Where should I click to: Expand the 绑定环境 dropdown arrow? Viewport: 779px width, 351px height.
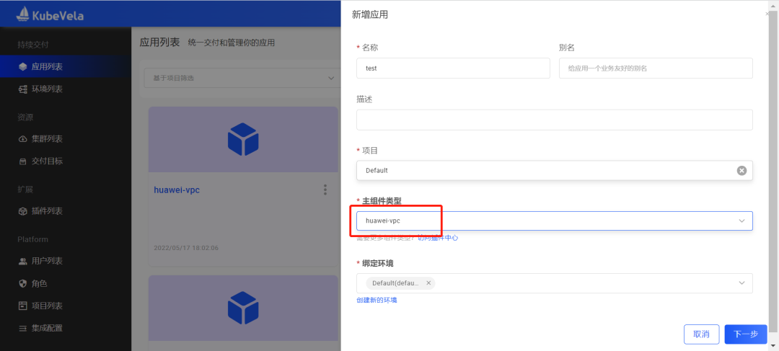pos(741,283)
